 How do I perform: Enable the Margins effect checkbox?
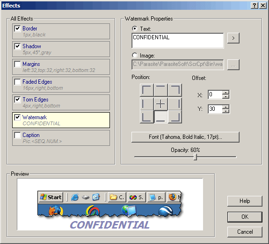point(17,64)
